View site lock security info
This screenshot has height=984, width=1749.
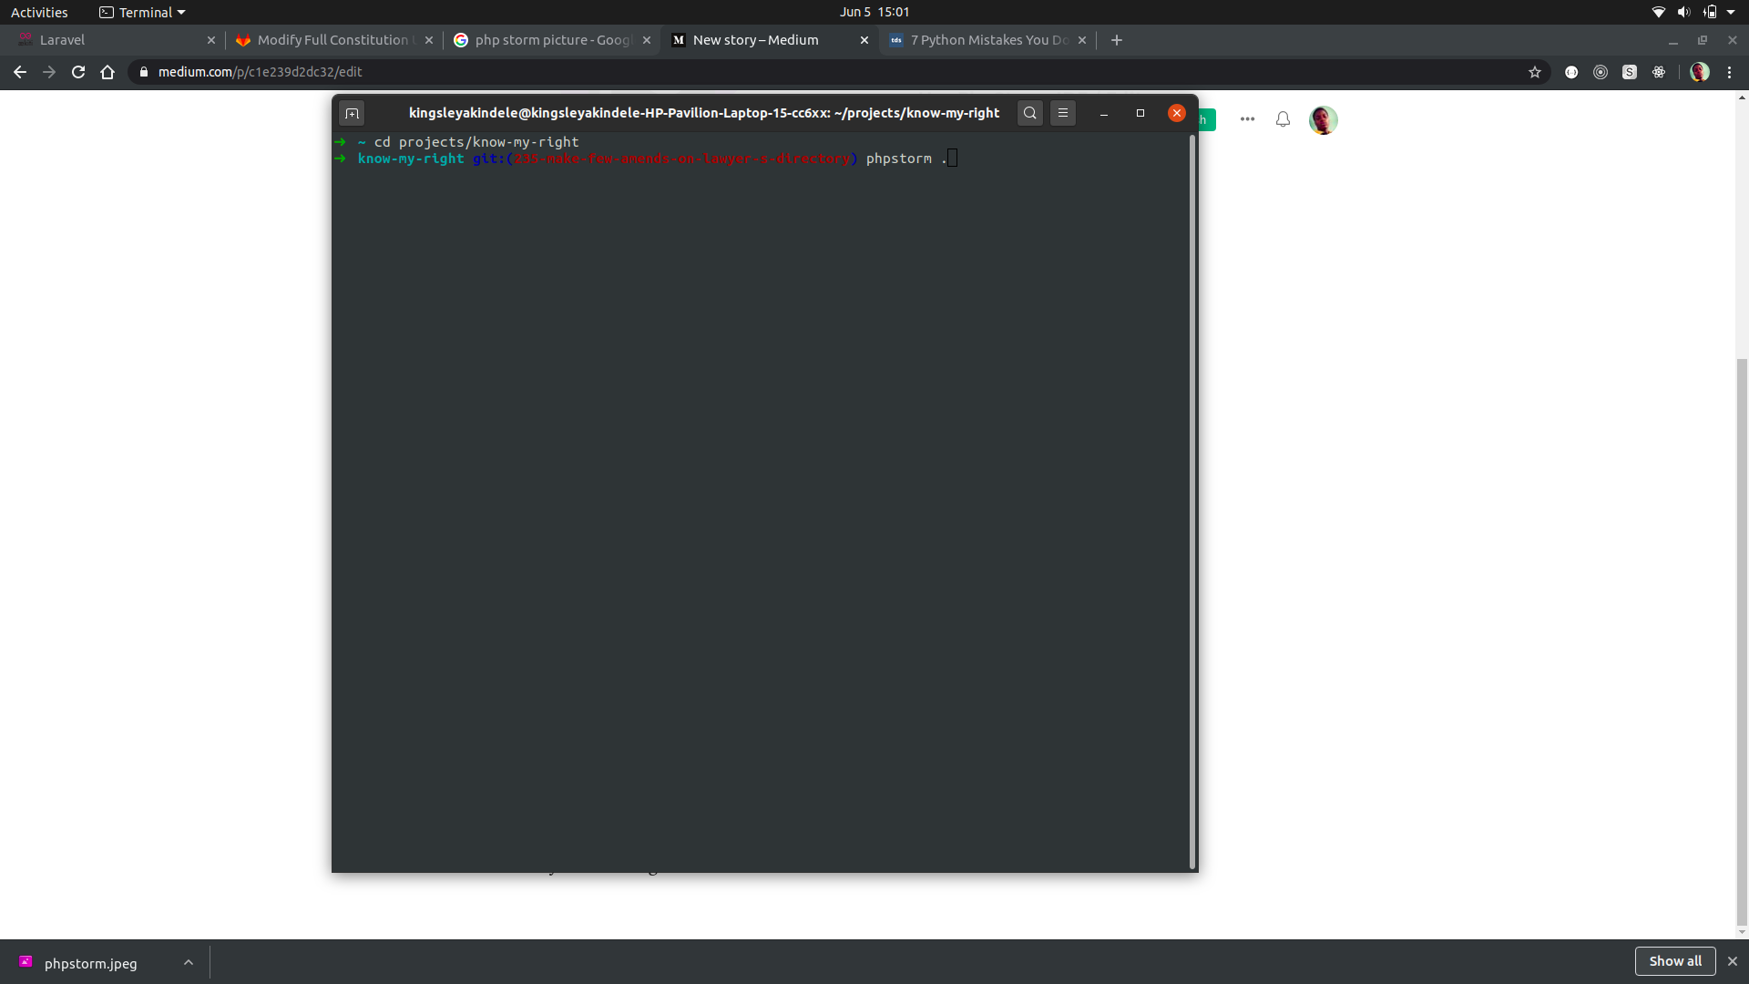coord(144,72)
